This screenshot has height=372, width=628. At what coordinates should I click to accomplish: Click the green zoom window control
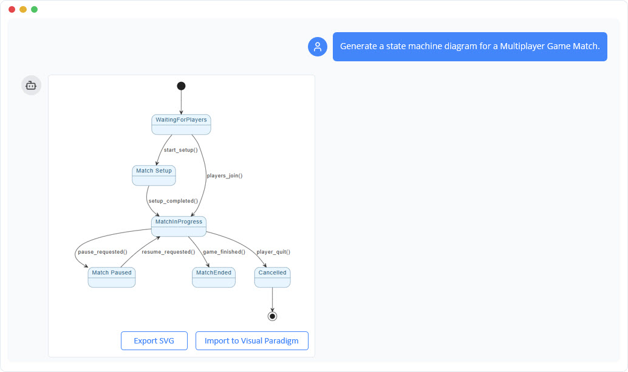(34, 10)
